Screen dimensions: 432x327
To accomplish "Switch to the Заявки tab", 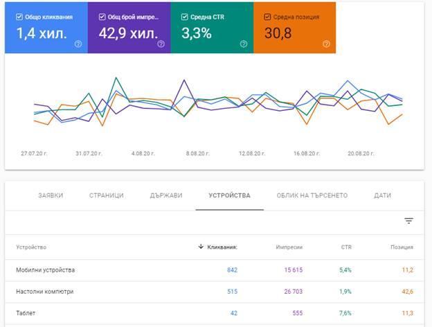I will pyautogui.click(x=51, y=195).
